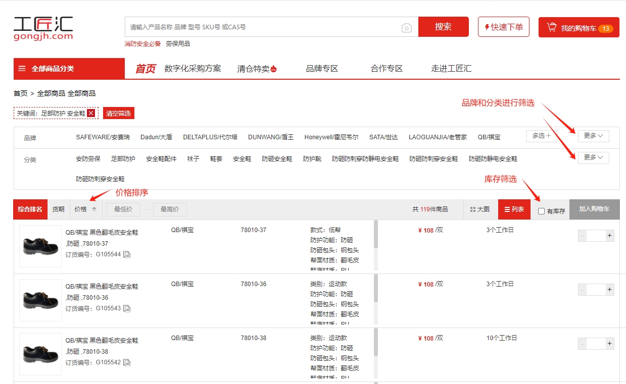
Task: Click the spec scrollbar for item 78010-38
Action: [x=376, y=342]
